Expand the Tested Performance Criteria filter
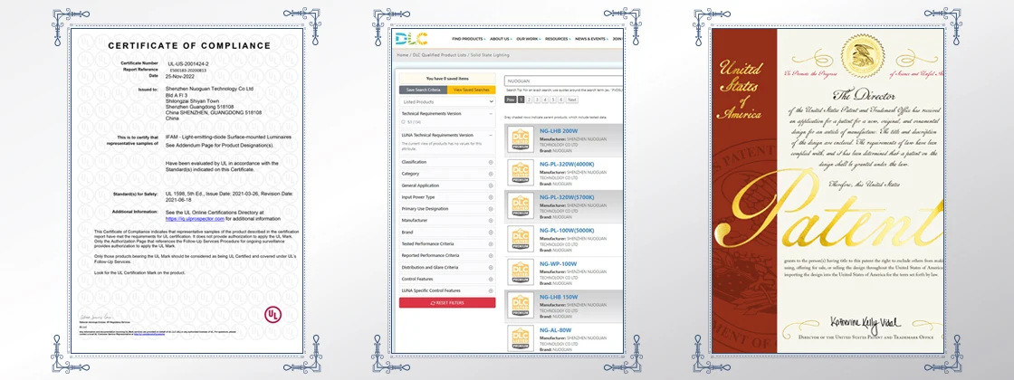This screenshot has height=380, width=1014. point(491,243)
